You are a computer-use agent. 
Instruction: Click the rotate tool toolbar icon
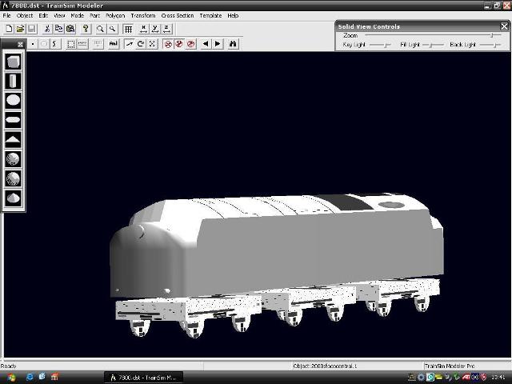click(141, 44)
